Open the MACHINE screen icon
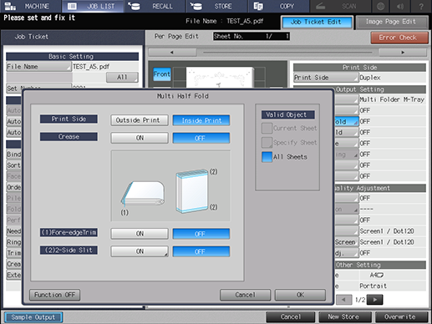432x324 pixels. [10, 6]
